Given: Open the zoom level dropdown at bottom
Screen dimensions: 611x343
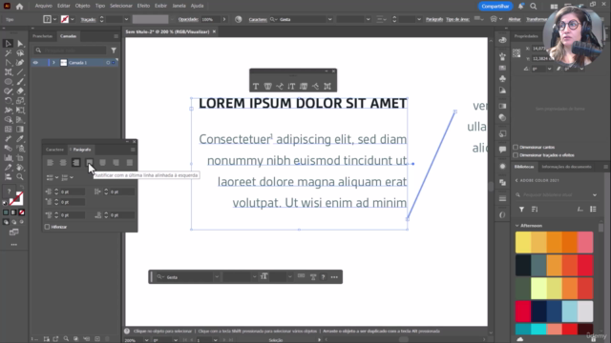Looking at the screenshot, I should click(146, 340).
